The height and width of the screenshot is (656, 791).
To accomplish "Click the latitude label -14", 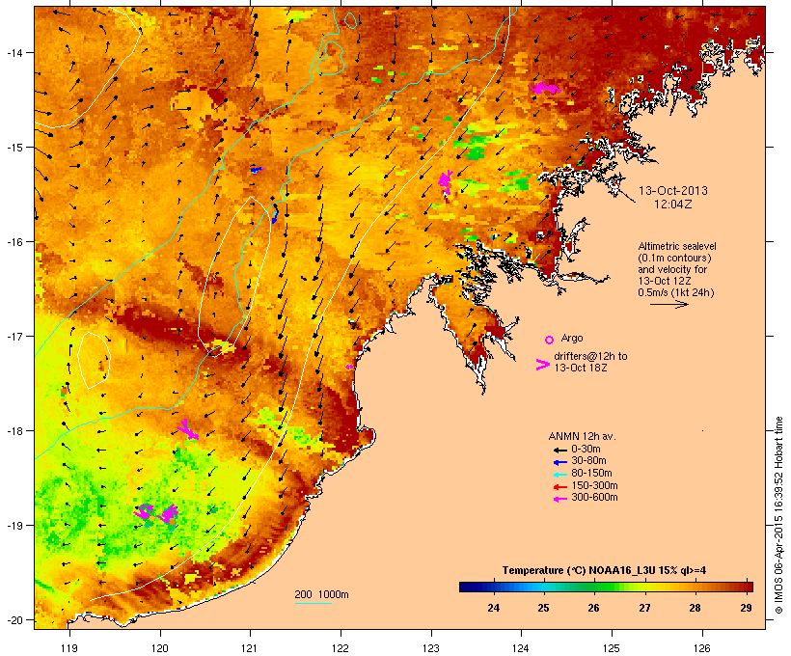I will pos(14,53).
